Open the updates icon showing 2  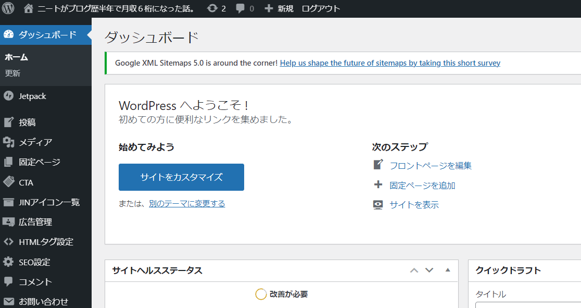212,8
